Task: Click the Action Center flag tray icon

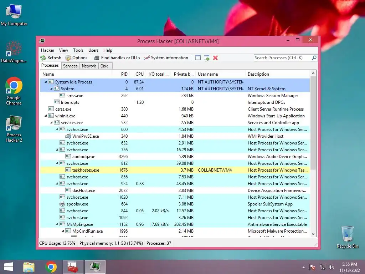Action: pos(312,267)
